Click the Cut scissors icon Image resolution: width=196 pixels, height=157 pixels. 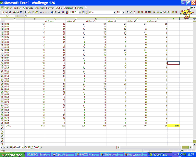tap(26, 12)
